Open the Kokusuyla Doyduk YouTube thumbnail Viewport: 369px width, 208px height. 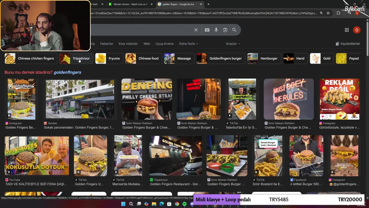tap(37, 156)
